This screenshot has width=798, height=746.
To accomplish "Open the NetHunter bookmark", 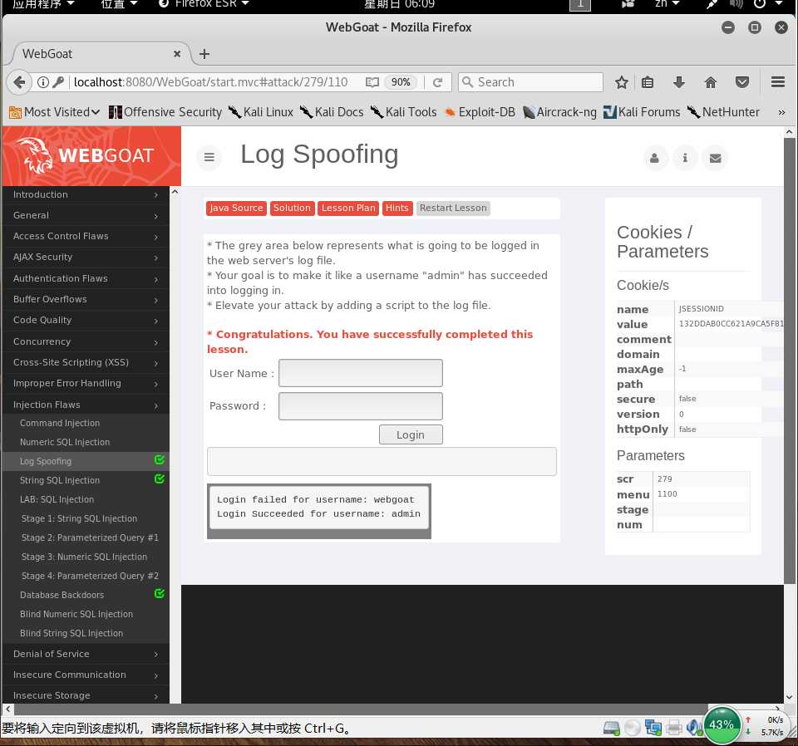I will click(723, 112).
